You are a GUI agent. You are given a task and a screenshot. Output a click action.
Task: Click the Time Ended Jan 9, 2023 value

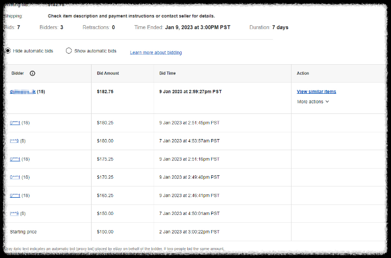tap(198, 27)
